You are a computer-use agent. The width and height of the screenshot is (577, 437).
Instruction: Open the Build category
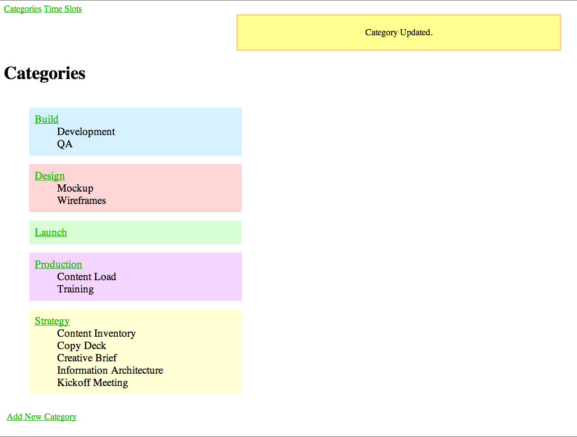tap(46, 119)
